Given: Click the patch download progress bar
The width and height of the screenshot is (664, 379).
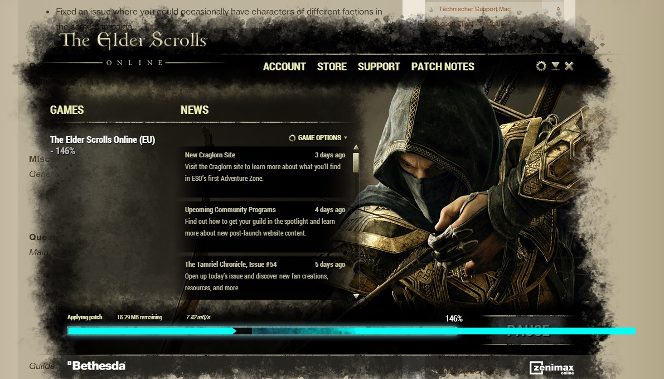Looking at the screenshot, I should (351, 331).
